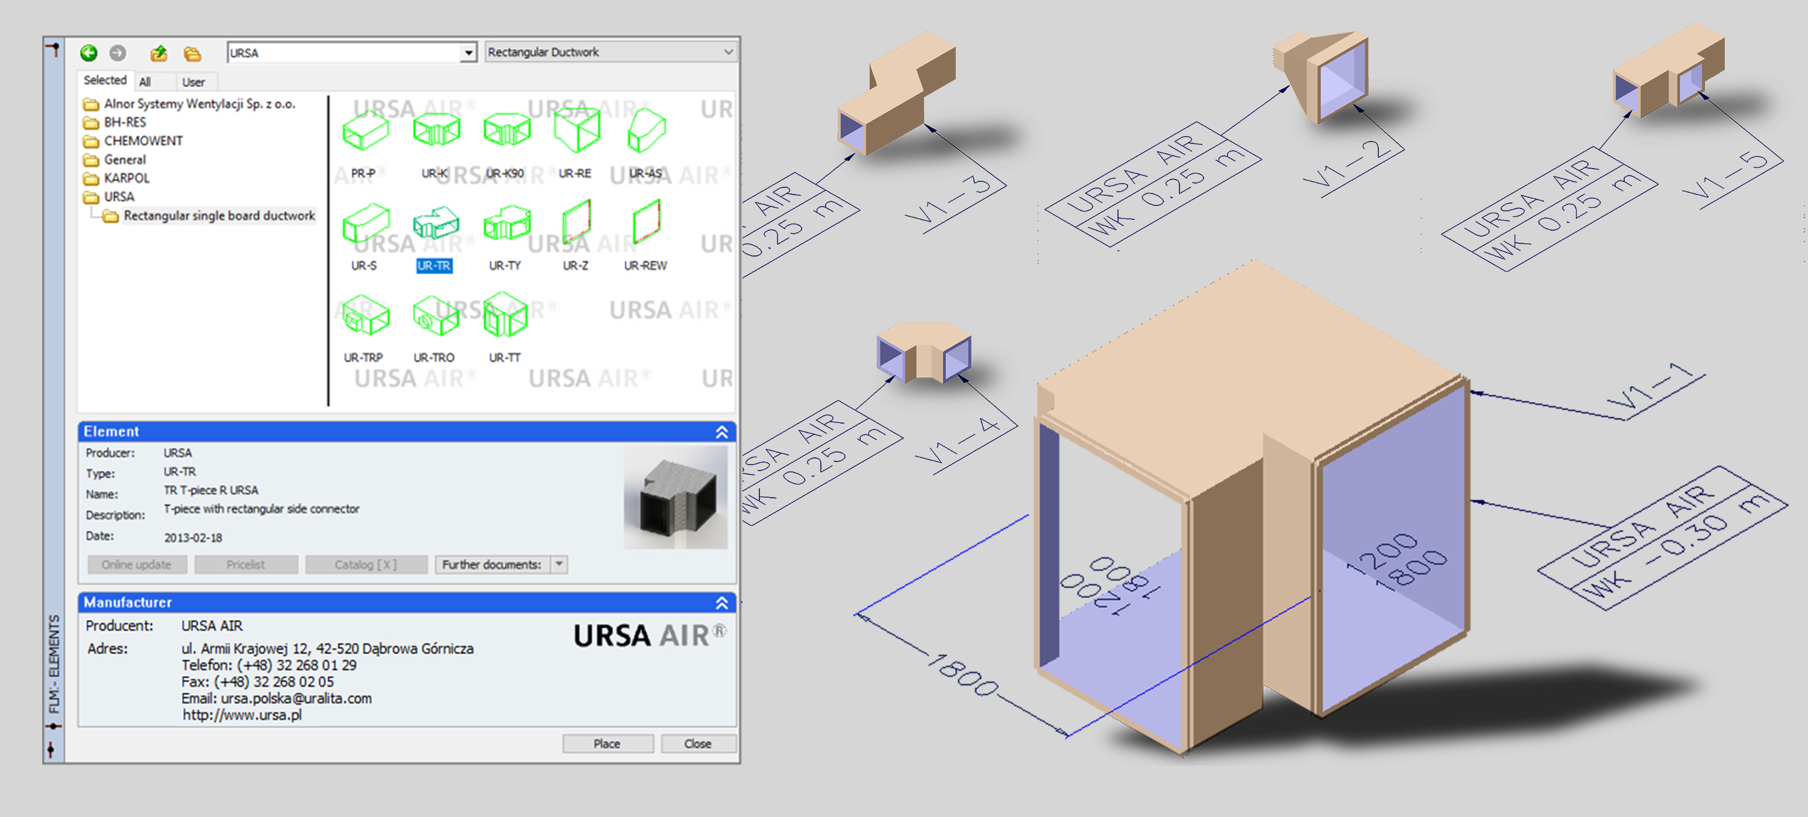The height and width of the screenshot is (817, 1808).
Task: Select the URSA folder in tree
Action: [x=109, y=197]
